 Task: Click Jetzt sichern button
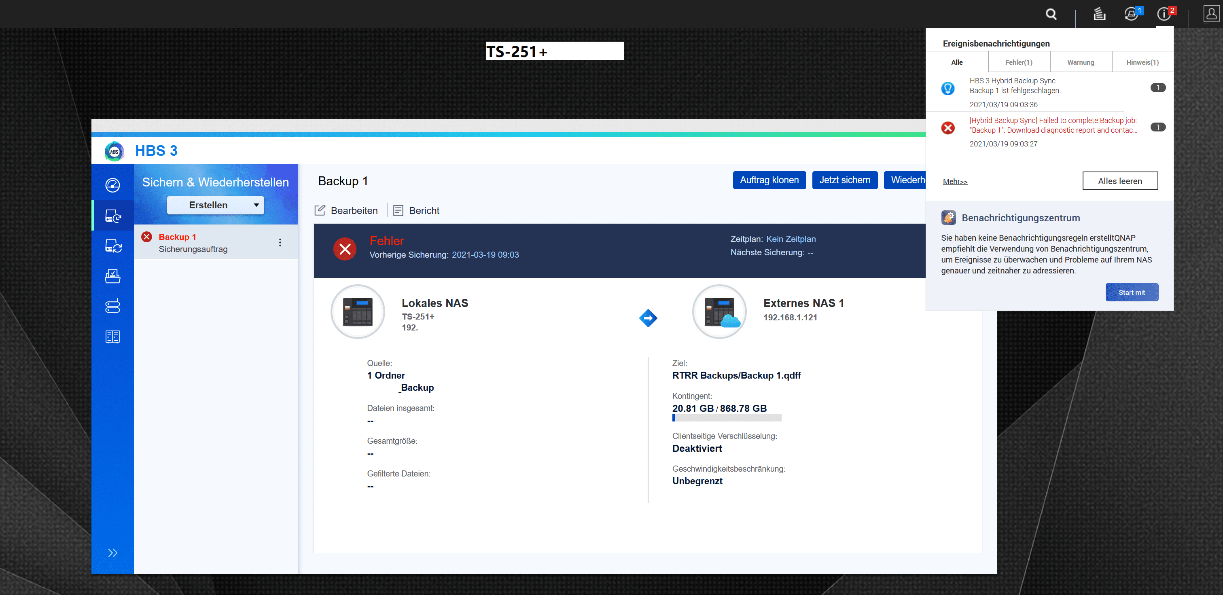coord(845,180)
